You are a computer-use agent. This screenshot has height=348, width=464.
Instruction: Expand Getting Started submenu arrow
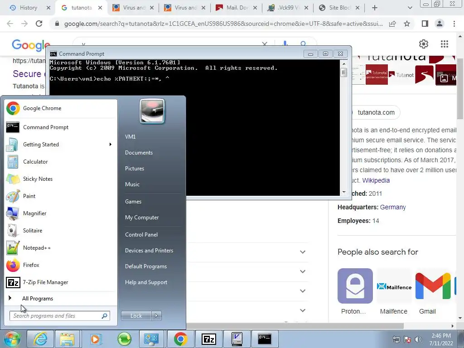(111, 145)
